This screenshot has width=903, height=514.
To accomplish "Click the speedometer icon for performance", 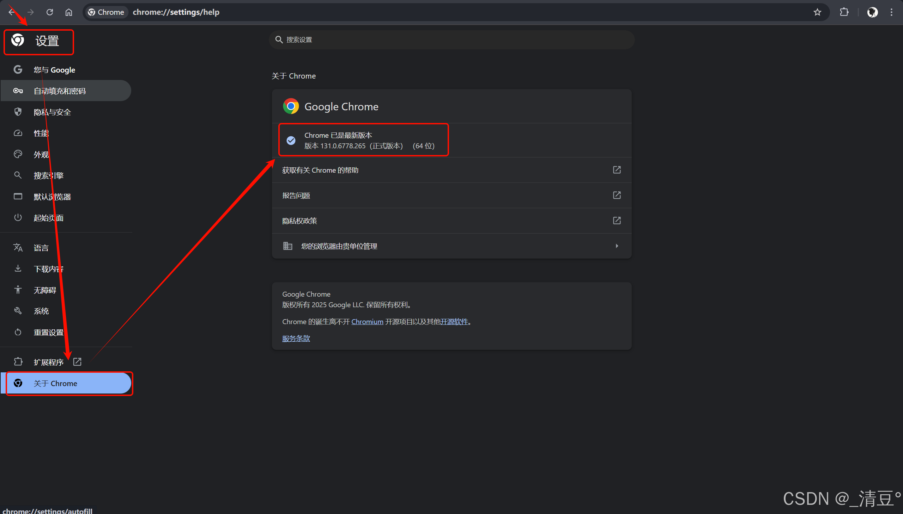I will [x=18, y=133].
